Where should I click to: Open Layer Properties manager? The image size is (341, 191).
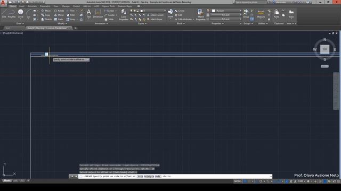[124, 15]
